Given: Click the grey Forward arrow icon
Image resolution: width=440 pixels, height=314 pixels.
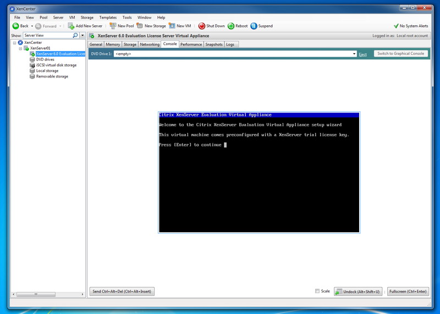Looking at the screenshot, I should (38, 26).
